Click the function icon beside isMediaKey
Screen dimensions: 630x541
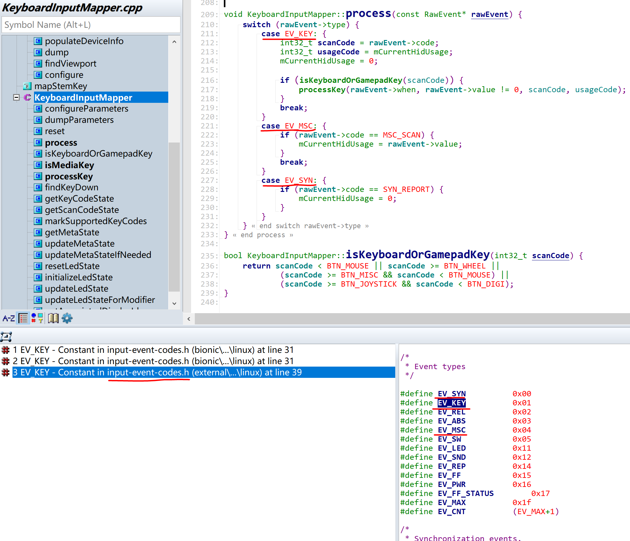[38, 165]
